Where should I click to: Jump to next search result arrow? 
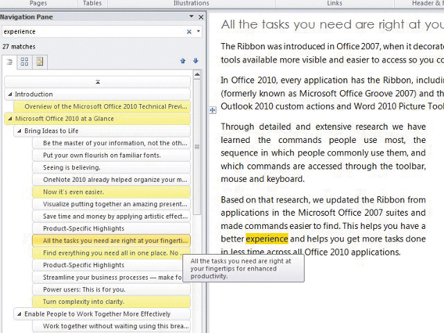click(x=196, y=61)
